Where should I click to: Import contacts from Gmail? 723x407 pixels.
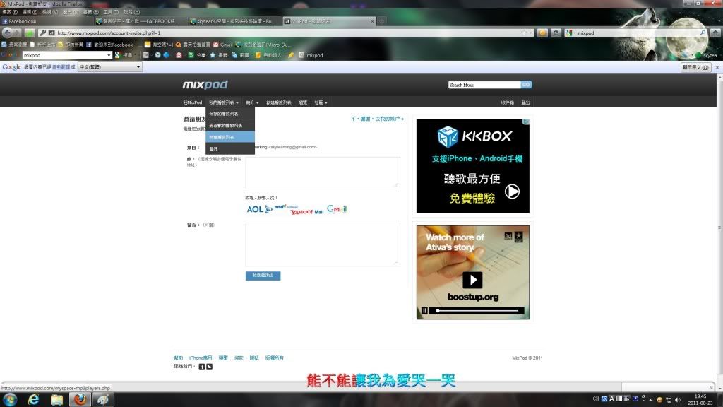(x=337, y=209)
